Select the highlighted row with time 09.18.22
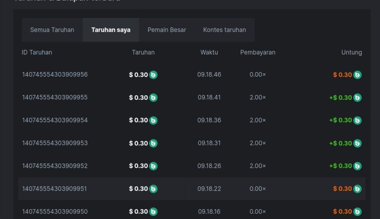Viewport: 380px width, 219px height. [209, 189]
